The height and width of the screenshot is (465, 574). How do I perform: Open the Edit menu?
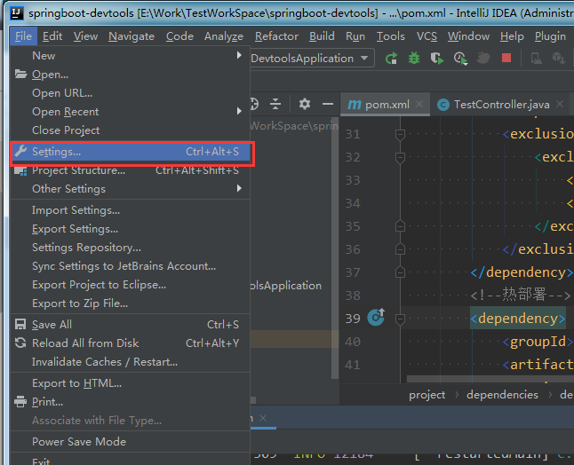(52, 36)
